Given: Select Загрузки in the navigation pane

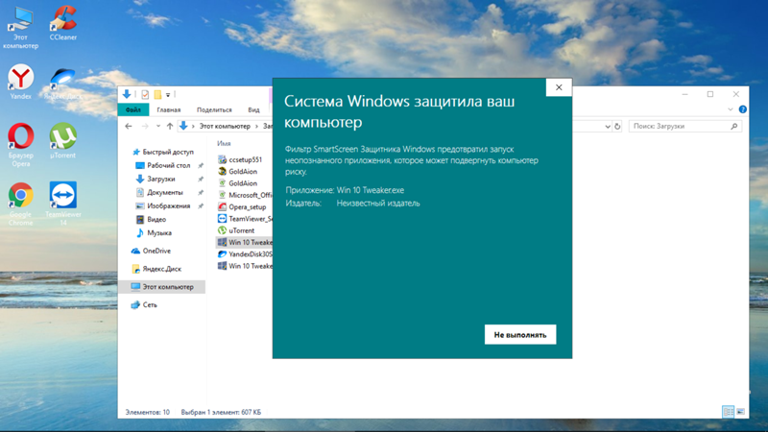Looking at the screenshot, I should point(160,179).
